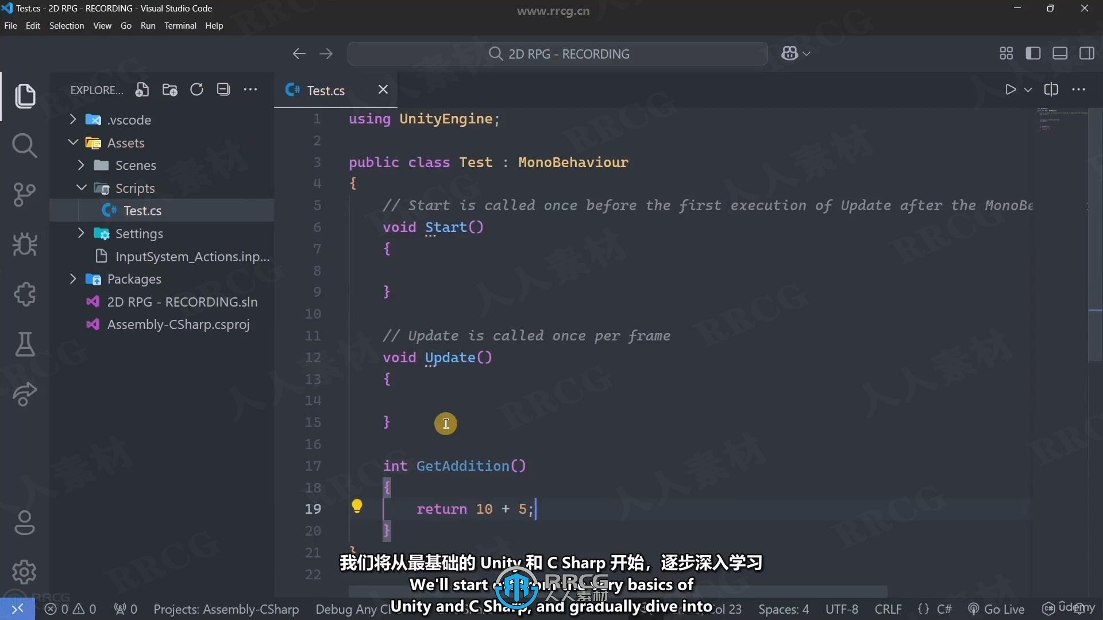This screenshot has height=620, width=1103.
Task: Open the Live Share view
Action: point(25,394)
